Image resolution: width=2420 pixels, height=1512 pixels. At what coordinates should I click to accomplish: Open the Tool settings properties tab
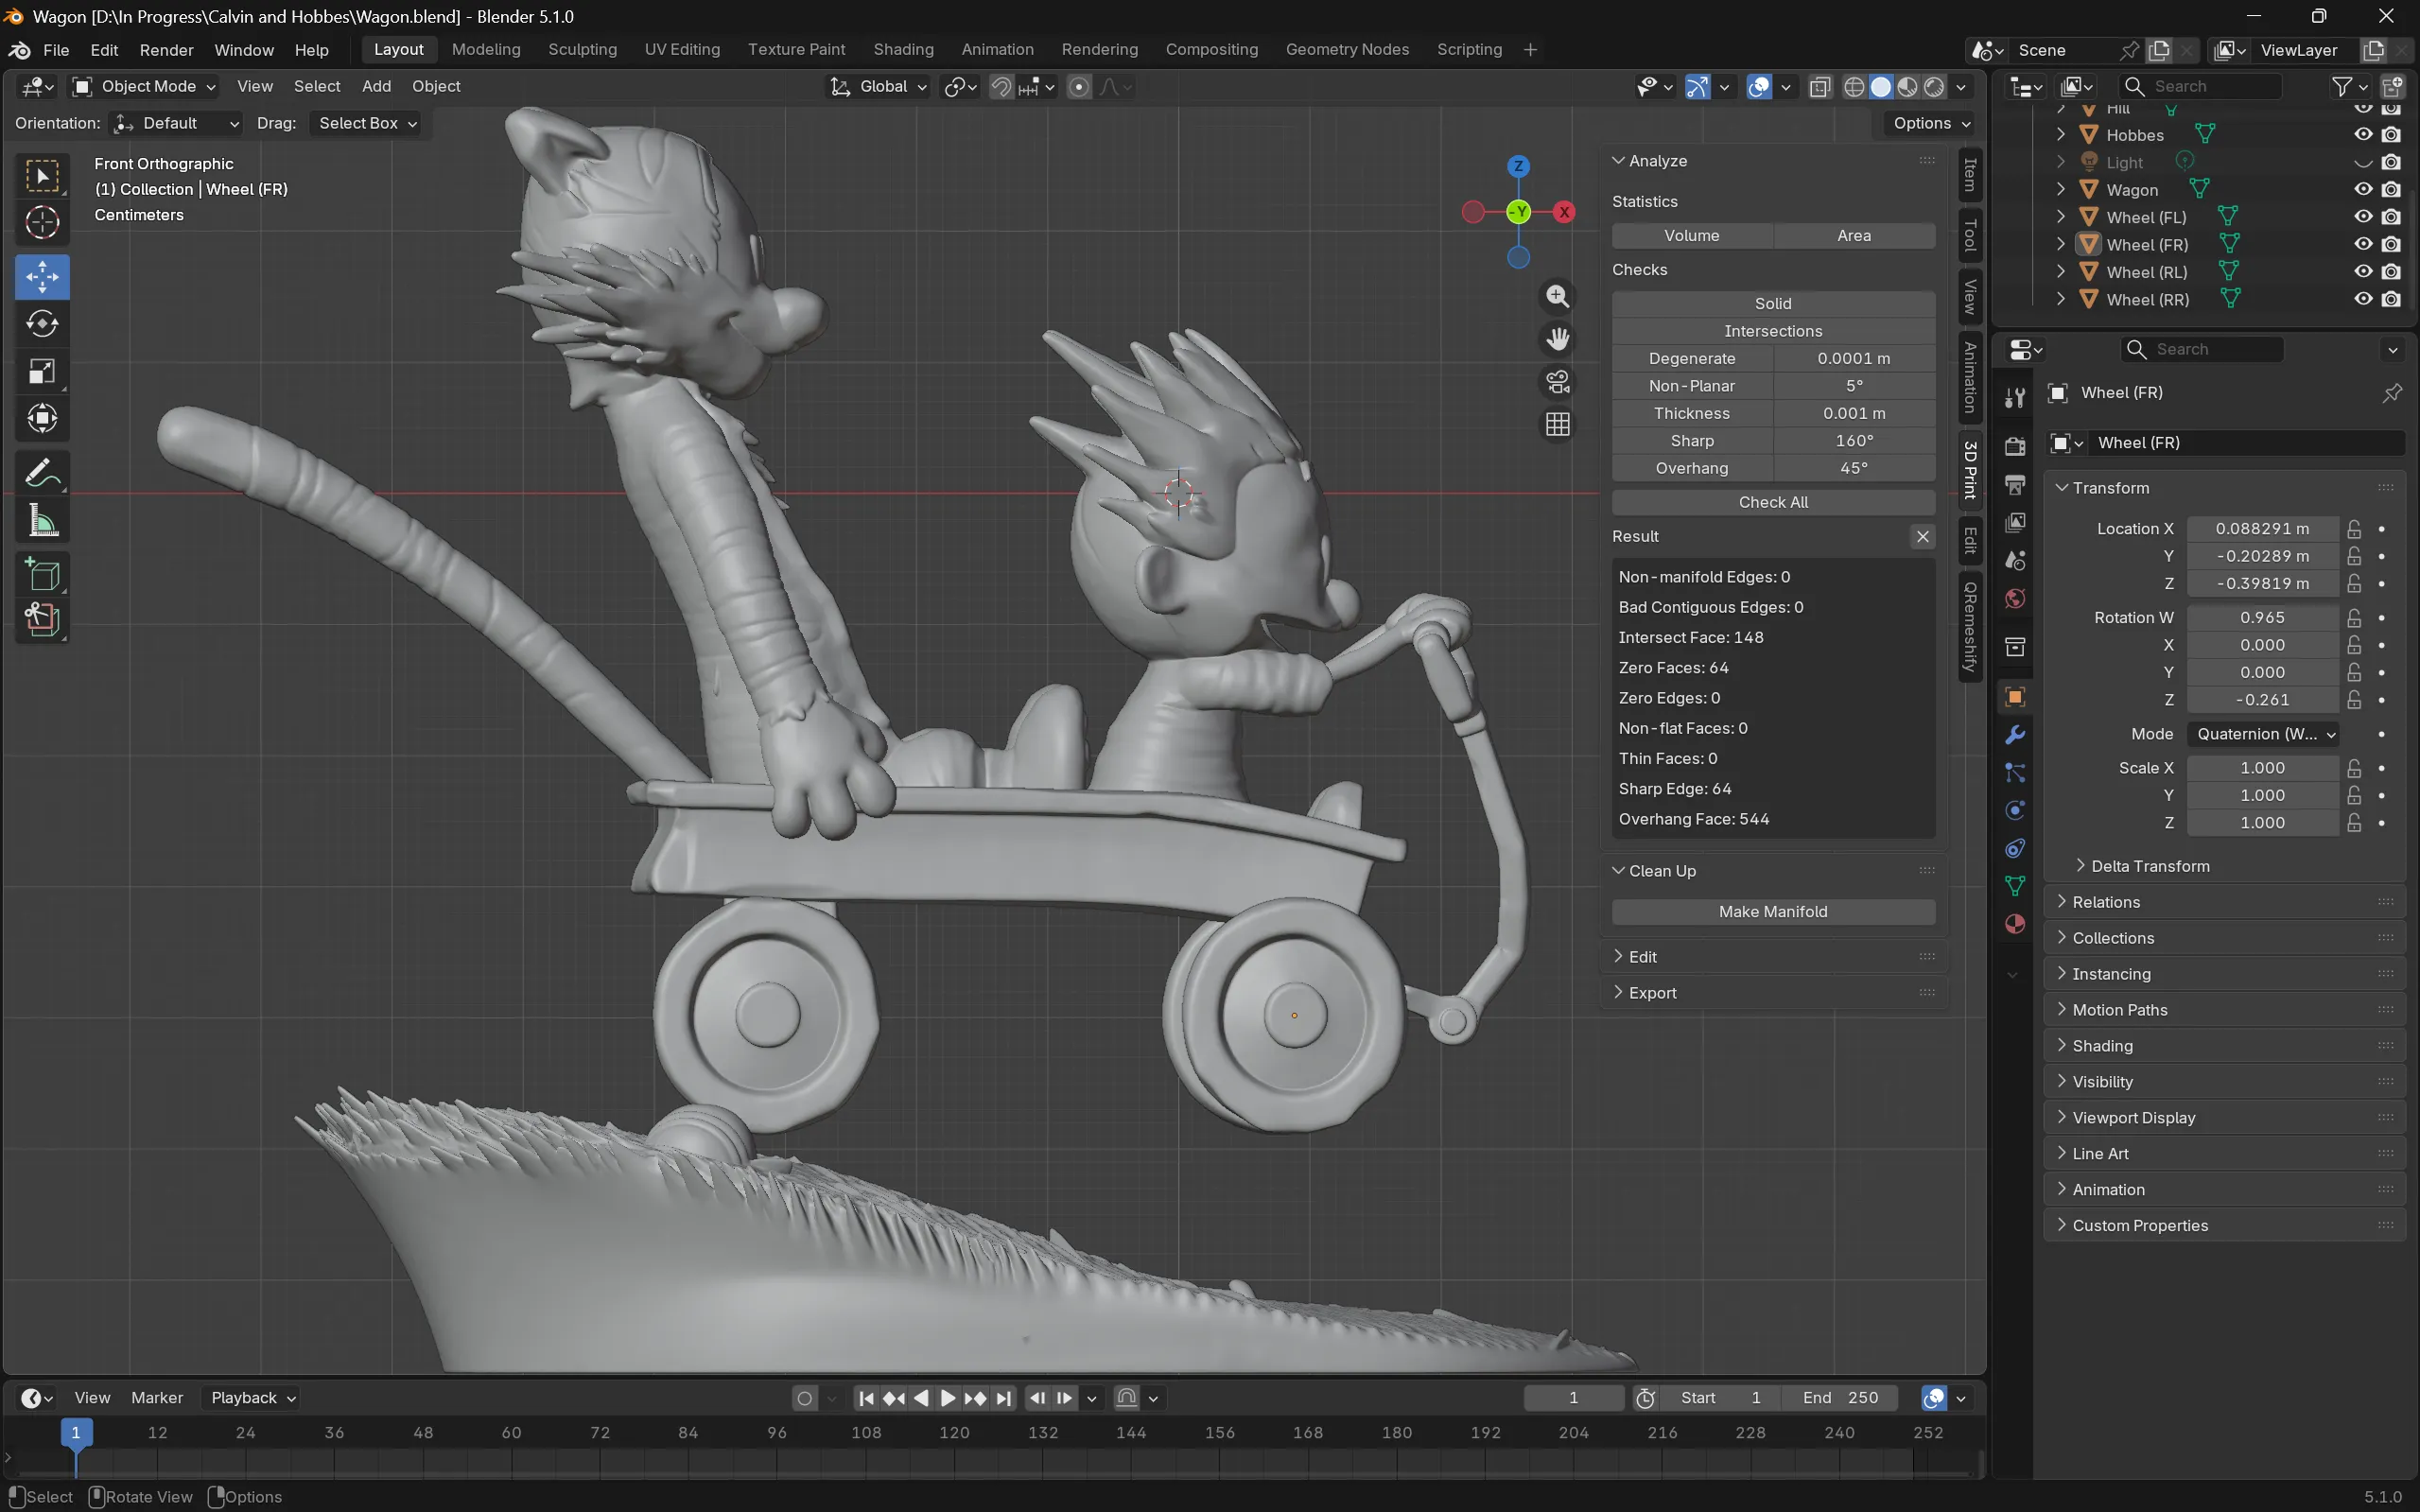point(2015,398)
